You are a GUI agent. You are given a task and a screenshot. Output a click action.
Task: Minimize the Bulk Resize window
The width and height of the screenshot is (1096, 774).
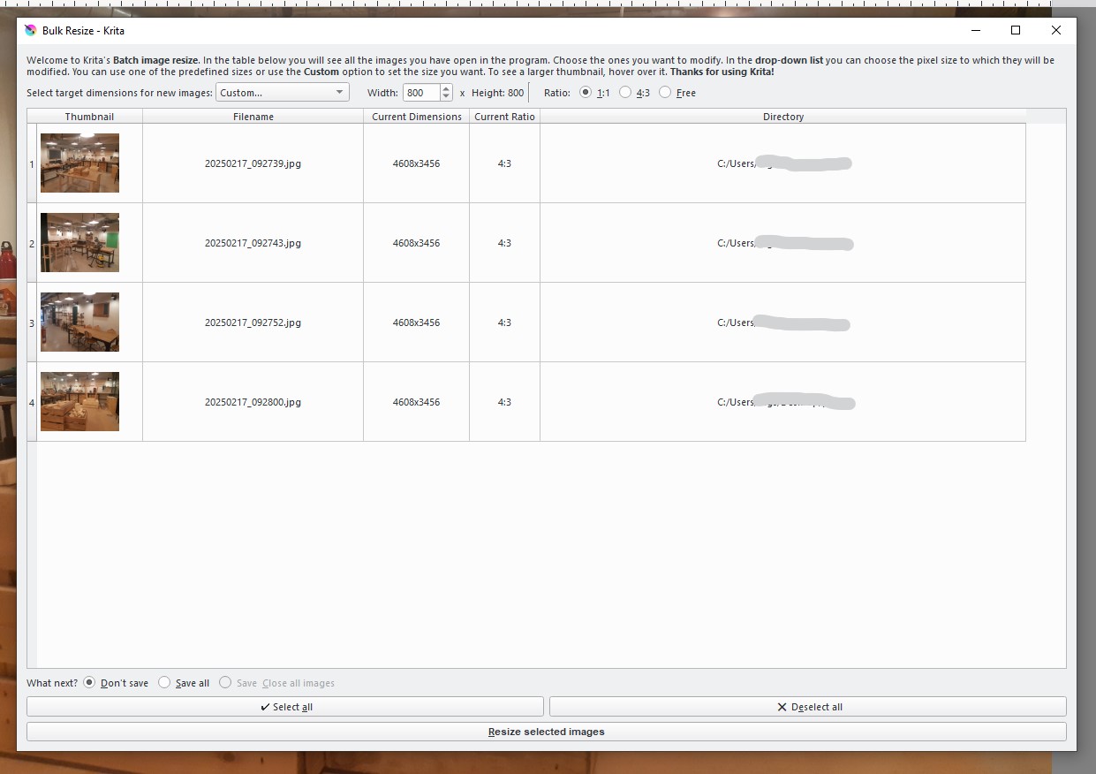tap(976, 30)
